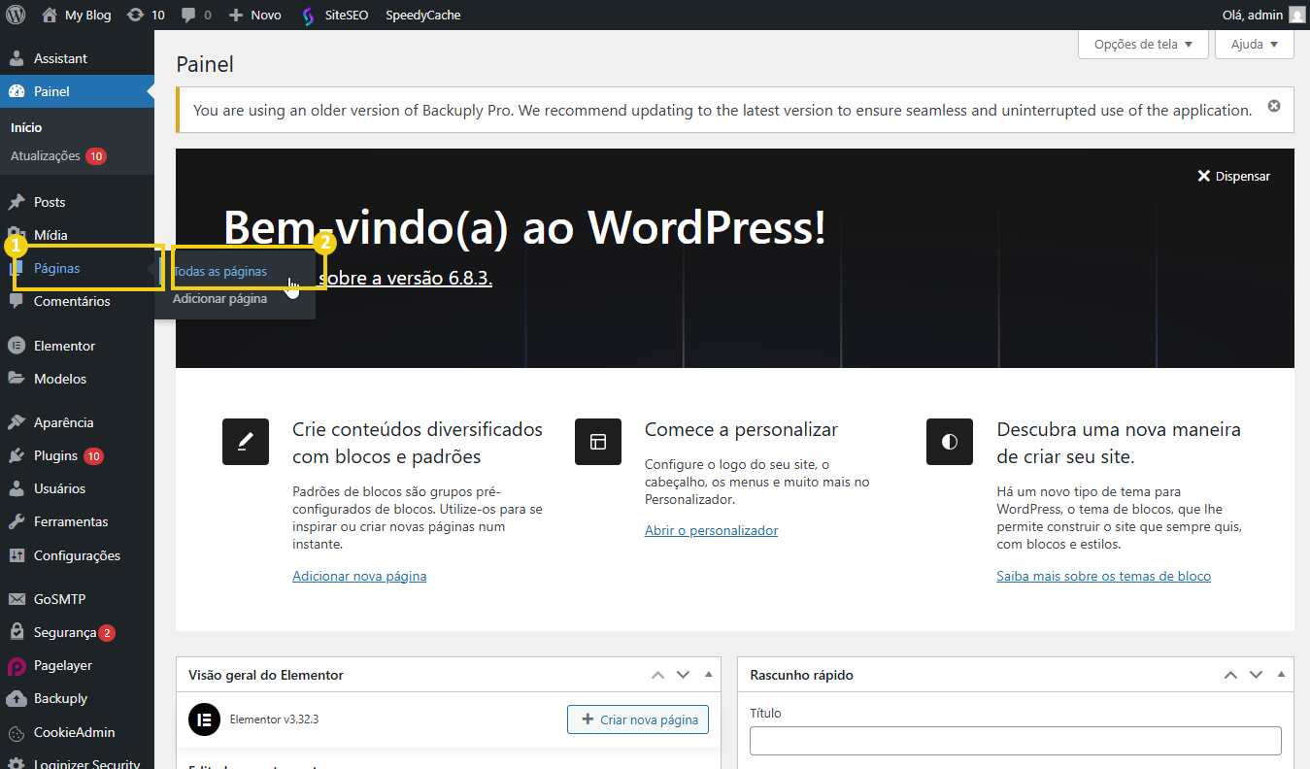Toggle the Rascunho rápido panel collapse arrow
This screenshot has height=769, width=1310.
[x=1282, y=675]
